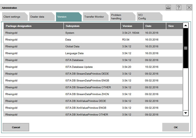The height and width of the screenshot is (138, 196).
Task: Select the Language Data subsystem
Action: click(x=74, y=53)
